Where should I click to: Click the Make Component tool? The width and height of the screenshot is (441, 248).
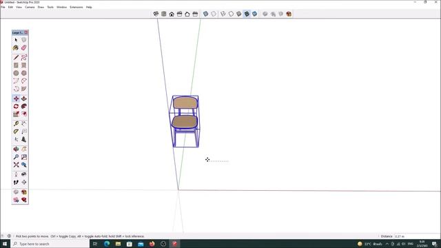click(24, 40)
